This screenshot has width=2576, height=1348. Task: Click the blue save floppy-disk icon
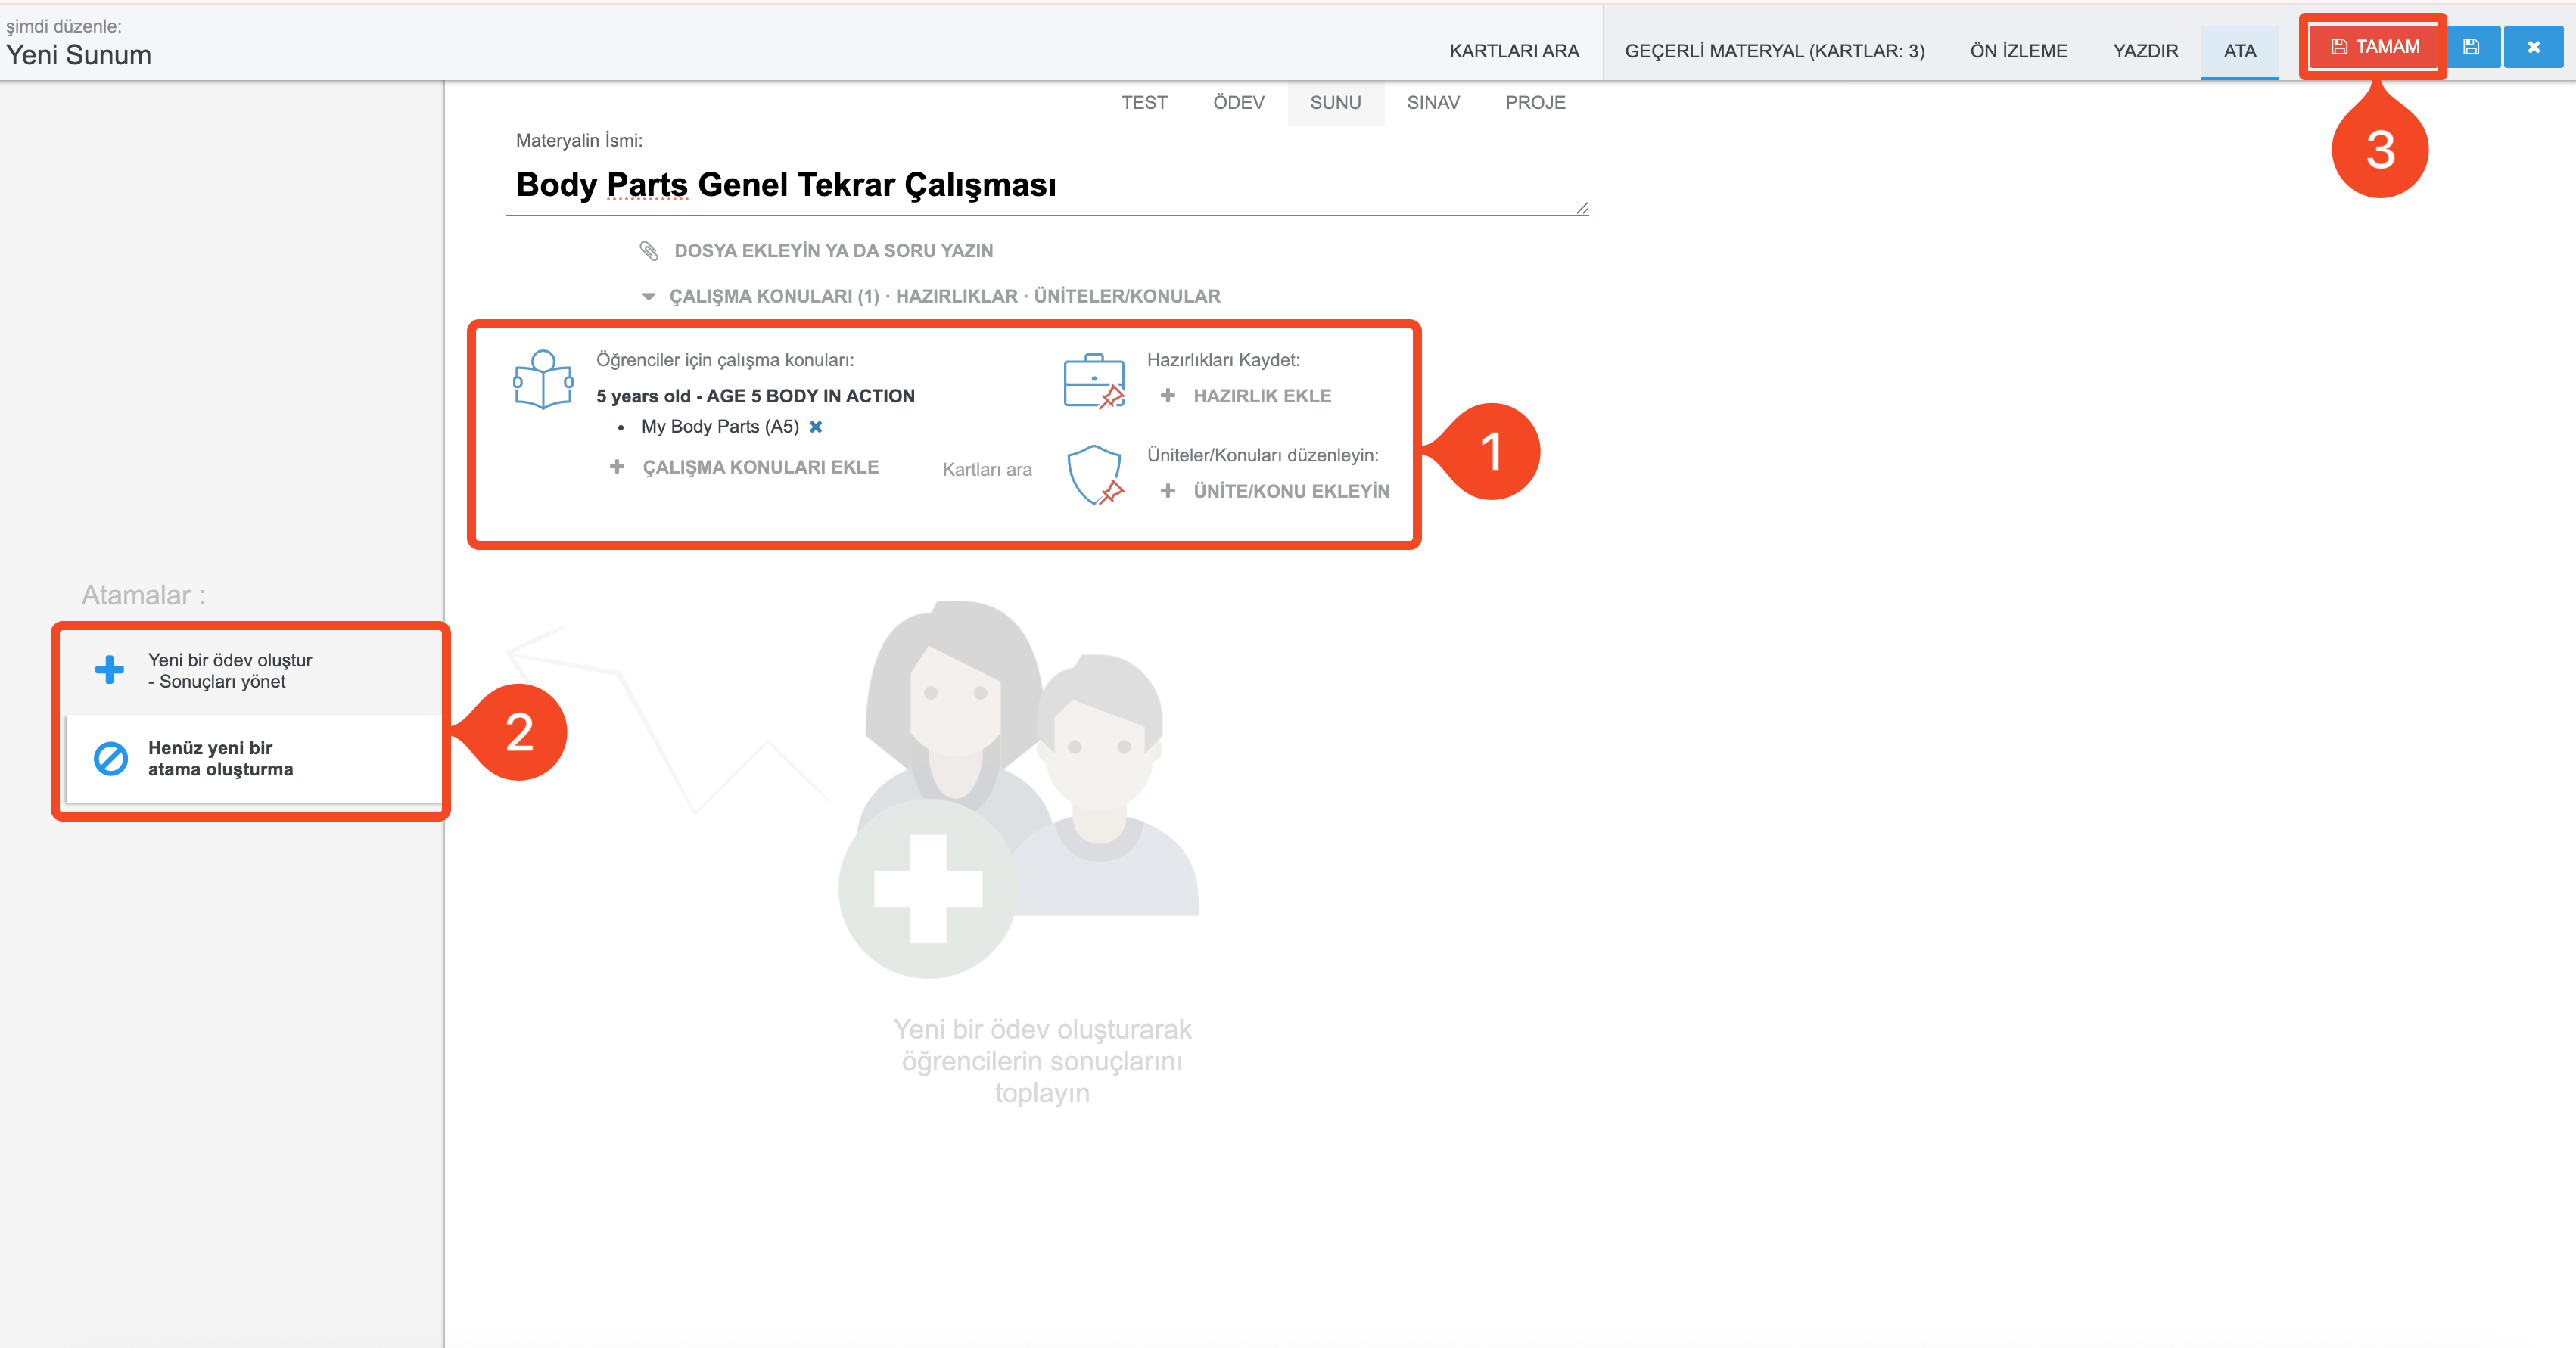click(2471, 47)
